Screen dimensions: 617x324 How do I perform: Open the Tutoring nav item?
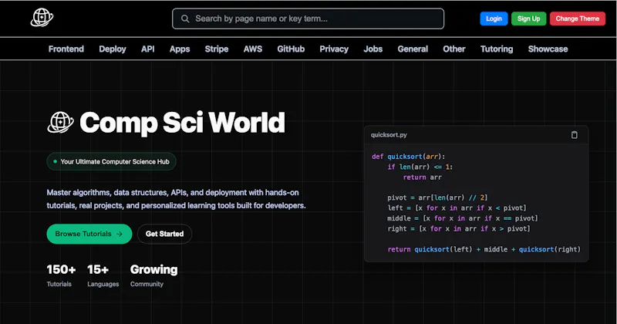point(497,49)
